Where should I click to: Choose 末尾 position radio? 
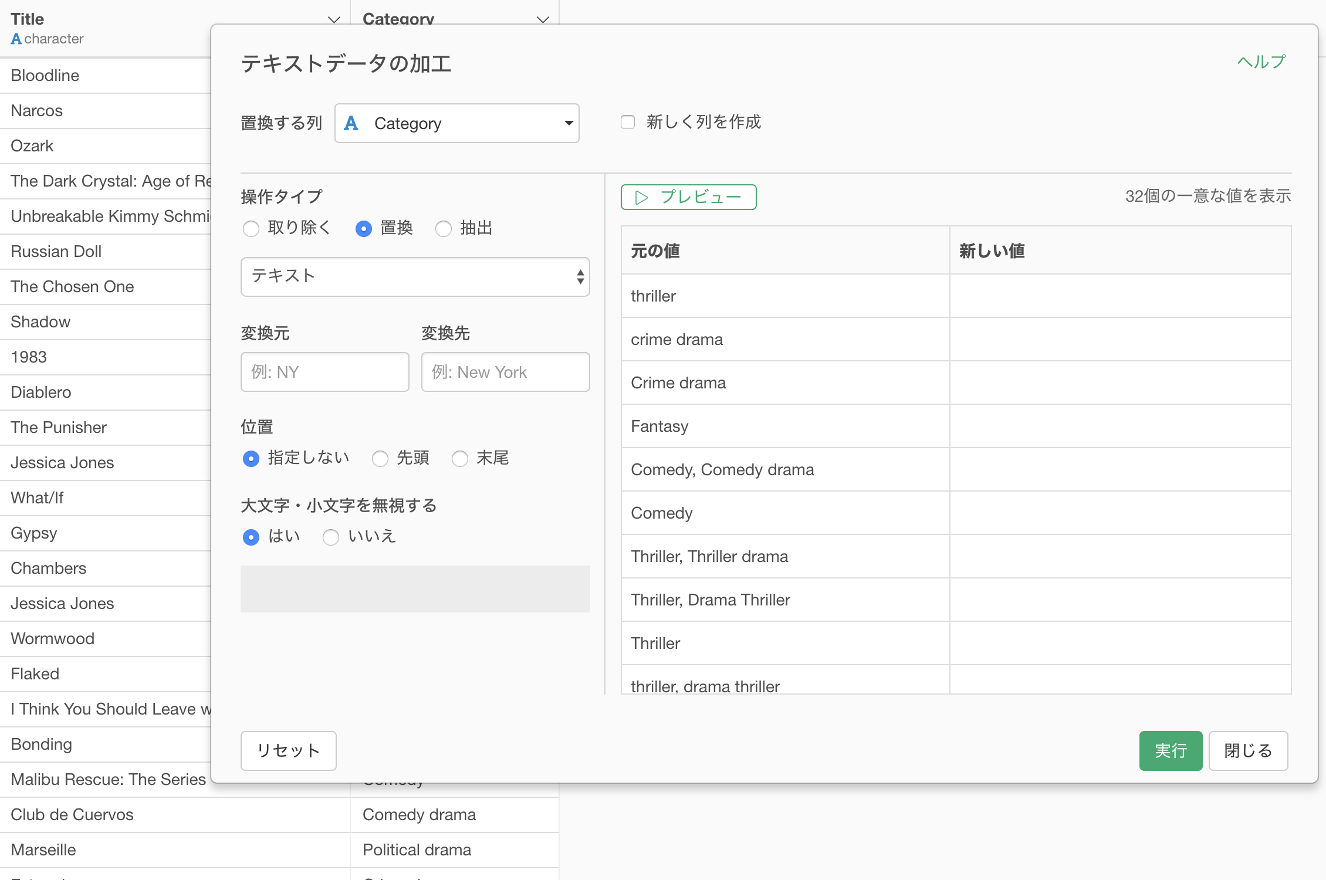460,458
